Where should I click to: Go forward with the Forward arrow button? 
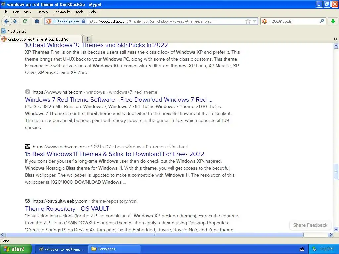[x=15, y=21]
